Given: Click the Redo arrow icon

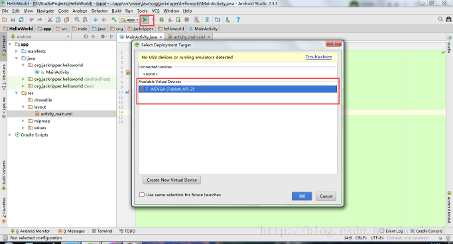Looking at the screenshot, I should (x=40, y=20).
